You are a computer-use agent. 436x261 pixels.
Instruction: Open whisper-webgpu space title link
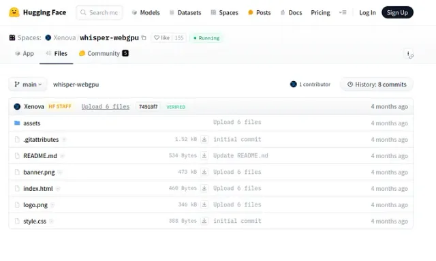coord(109,37)
